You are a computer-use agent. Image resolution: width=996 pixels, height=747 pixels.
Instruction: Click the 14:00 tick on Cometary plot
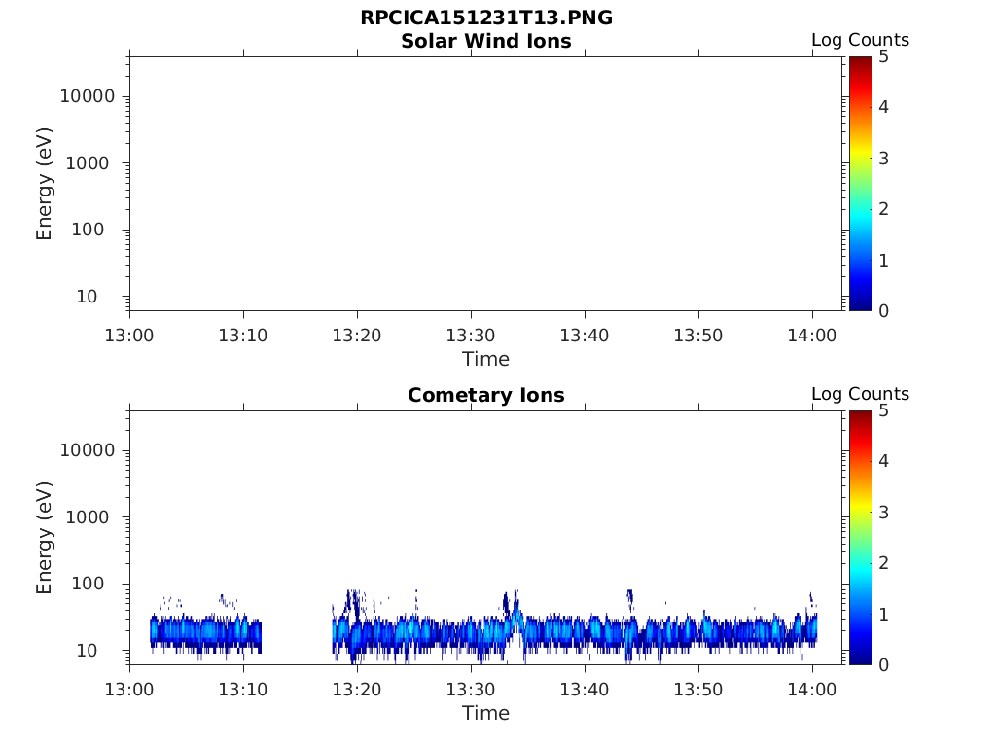pyautogui.click(x=812, y=690)
